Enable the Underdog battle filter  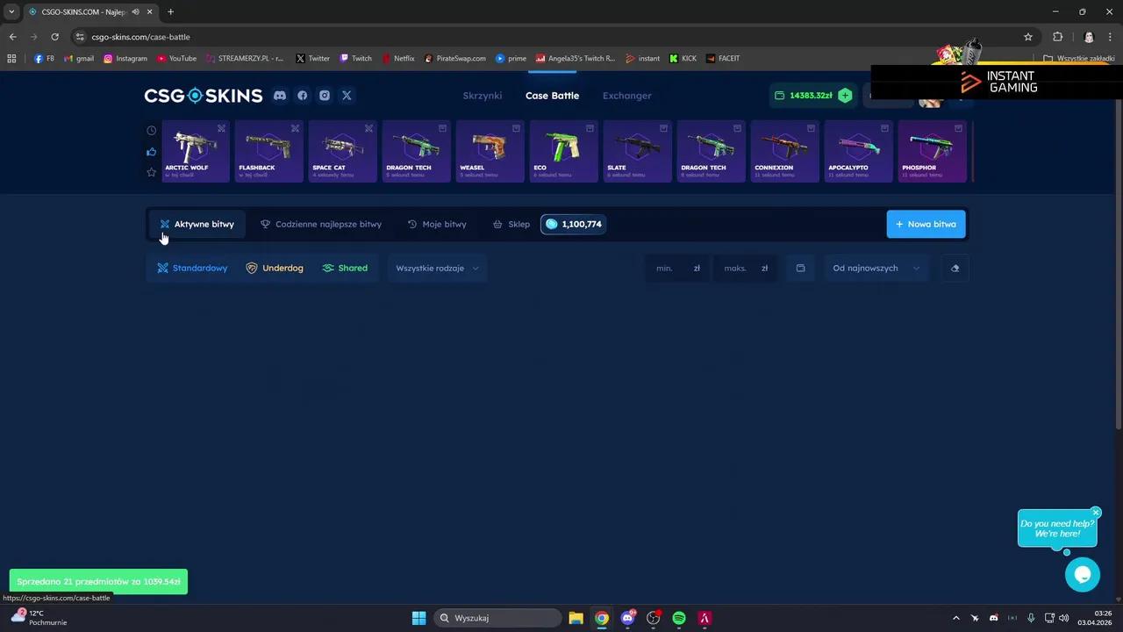pyautogui.click(x=275, y=268)
